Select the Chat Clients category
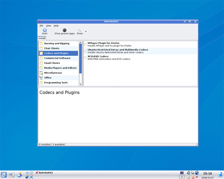 click(58, 48)
